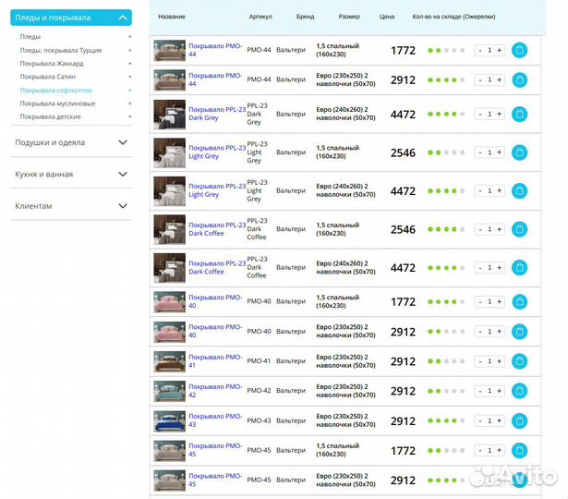Select Покрывала Жаккард subcategory
Screen dimensions: 568x499
tap(52, 64)
